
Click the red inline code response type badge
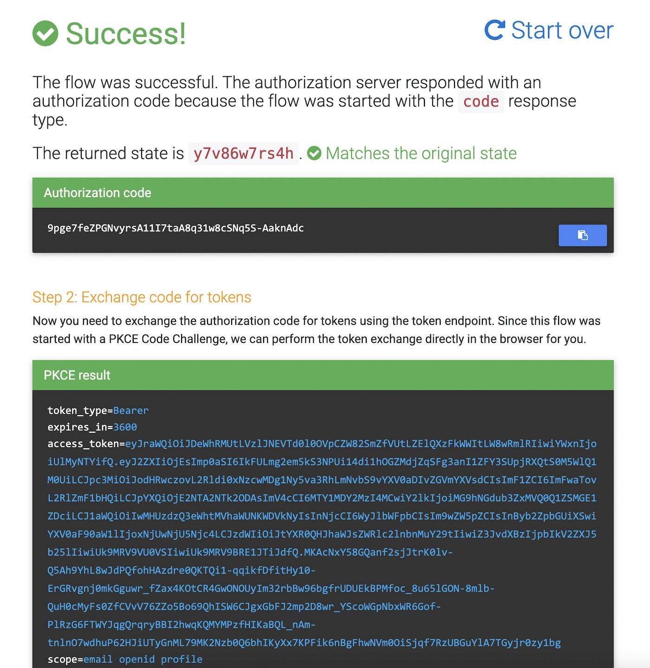tap(481, 102)
